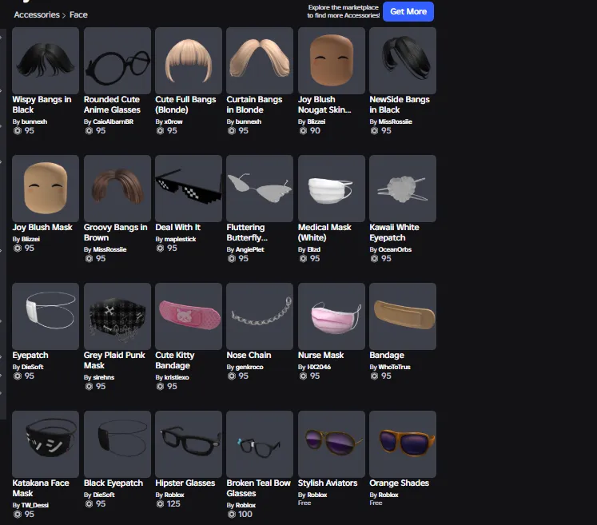Visit creator MissRossiie under Groovy Bangs
Screen dimensions: 597x525
109,249
